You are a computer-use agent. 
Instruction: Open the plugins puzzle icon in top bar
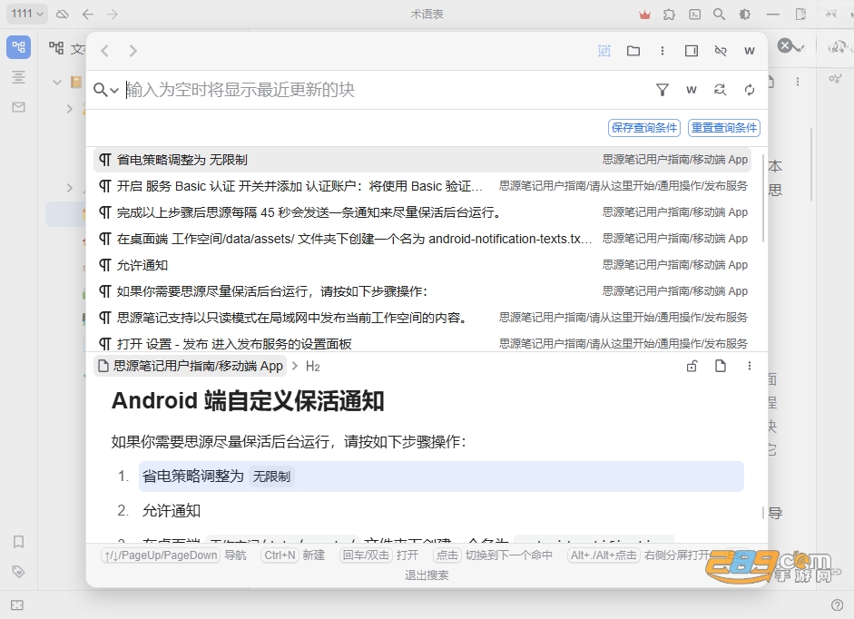(670, 15)
